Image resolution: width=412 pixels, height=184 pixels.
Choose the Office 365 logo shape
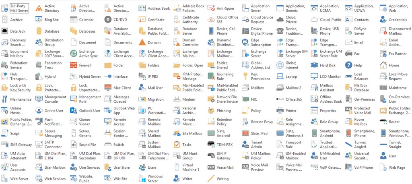click(x=280, y=99)
